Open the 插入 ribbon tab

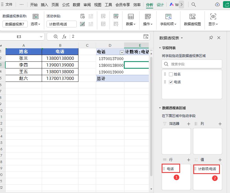tap(44, 5)
